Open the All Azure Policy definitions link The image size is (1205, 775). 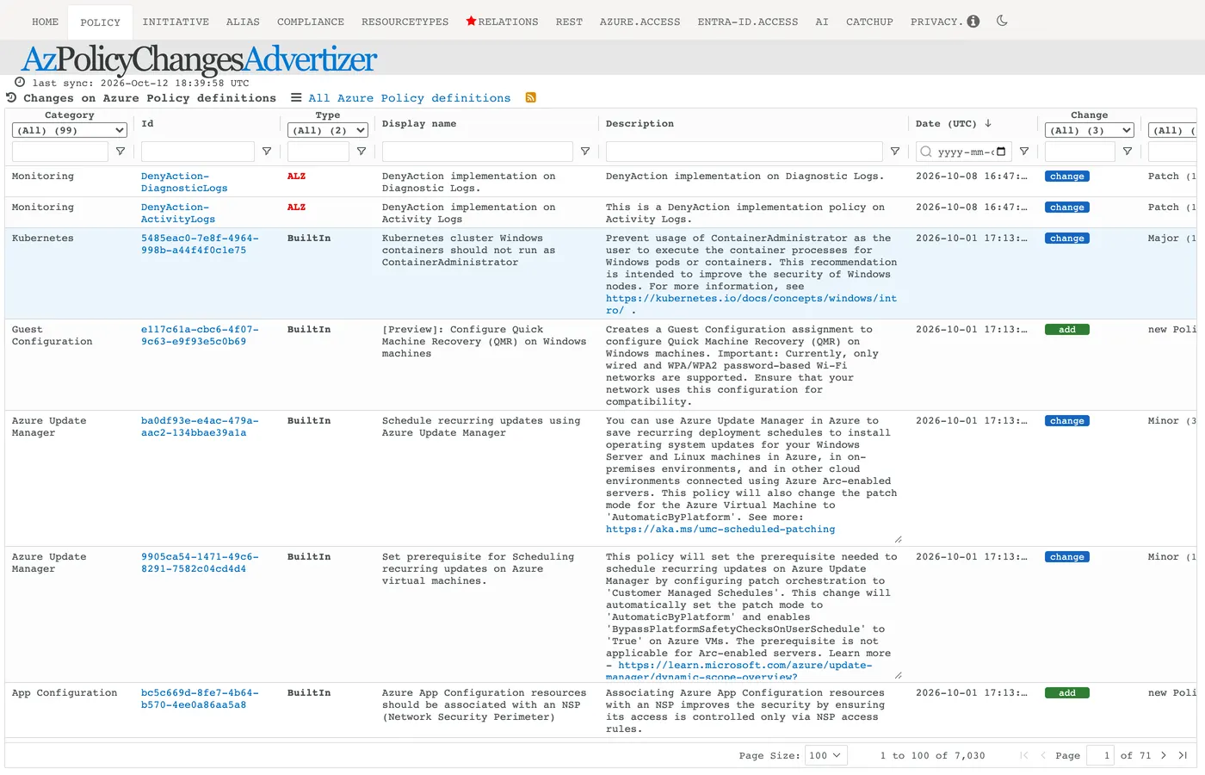tap(410, 98)
